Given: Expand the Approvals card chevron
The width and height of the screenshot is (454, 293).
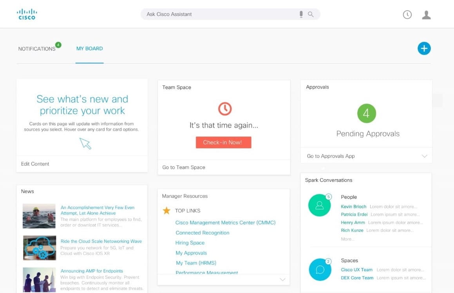Looking at the screenshot, I should click(424, 156).
